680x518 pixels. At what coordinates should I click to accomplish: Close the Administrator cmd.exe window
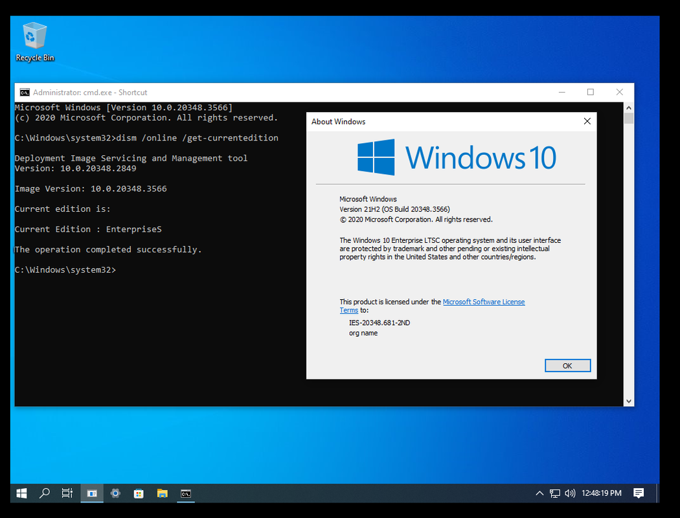[x=619, y=93]
